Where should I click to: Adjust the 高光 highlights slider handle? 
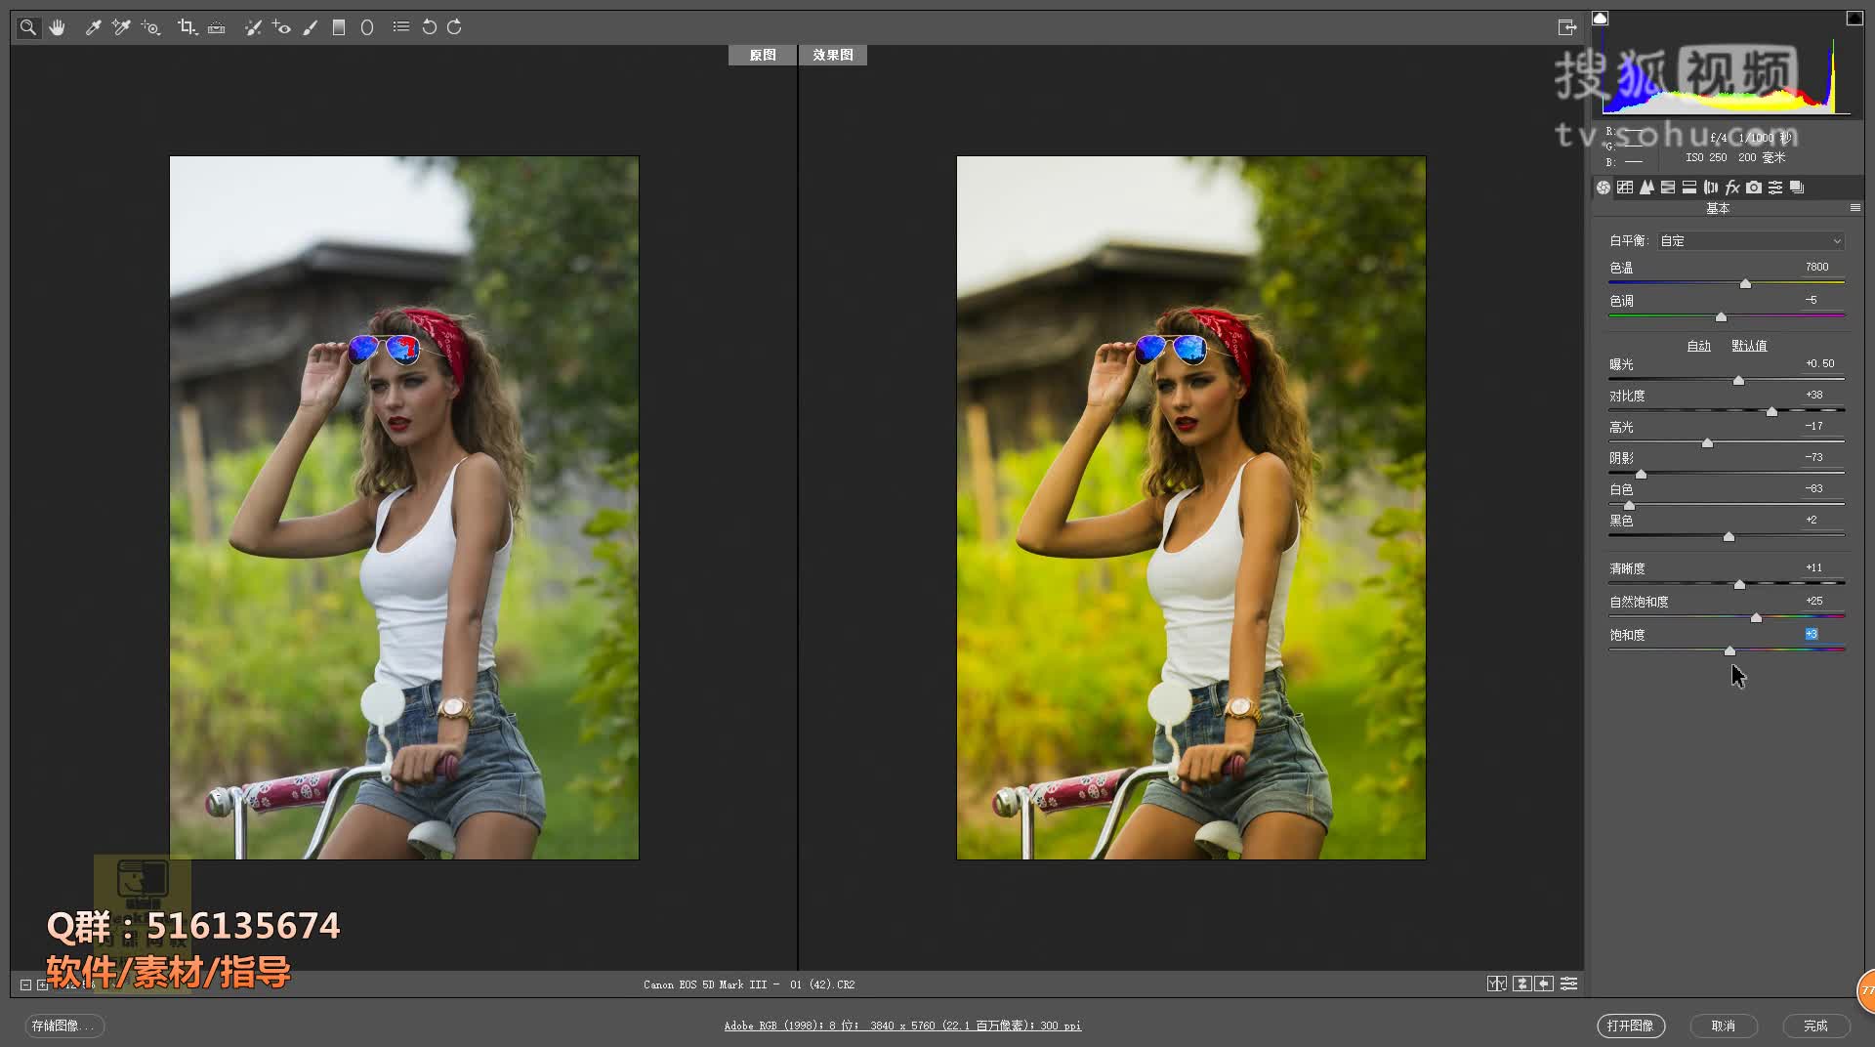tap(1708, 443)
